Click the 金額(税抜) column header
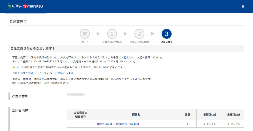Image resolution: width=253 pixels, height=131 pixels. pos(233,115)
